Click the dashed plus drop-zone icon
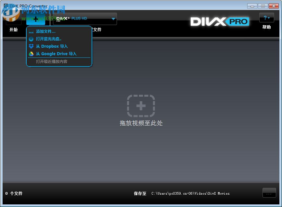 (141, 106)
